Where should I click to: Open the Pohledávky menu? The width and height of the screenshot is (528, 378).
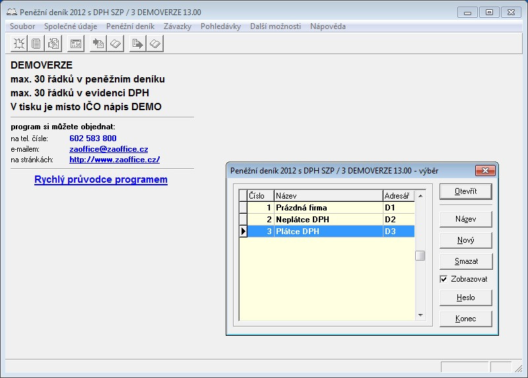(x=220, y=26)
